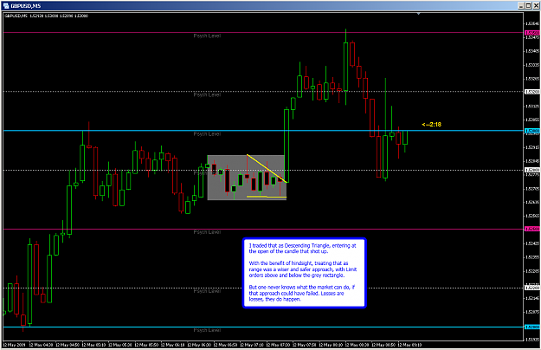Close the GBPUSD,M5 chart window
Image resolution: width=541 pixels, height=350 pixels.
(x=536, y=5)
